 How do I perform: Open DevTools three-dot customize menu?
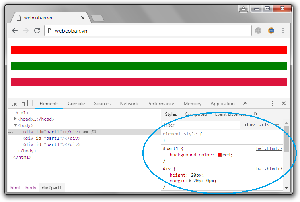pos(273,104)
